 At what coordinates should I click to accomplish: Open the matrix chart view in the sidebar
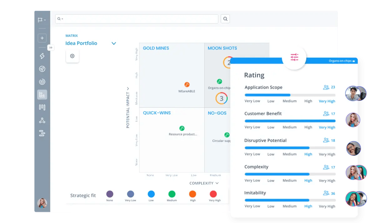[x=42, y=94]
